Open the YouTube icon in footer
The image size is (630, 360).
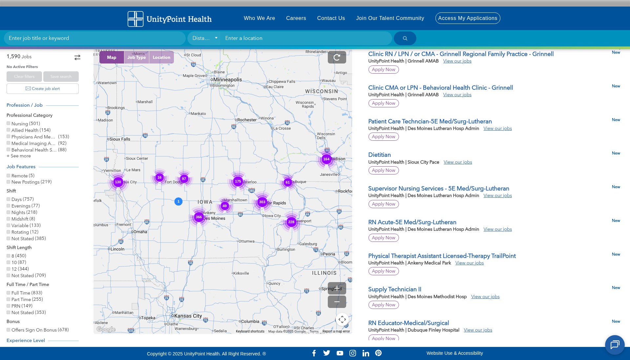click(x=340, y=353)
